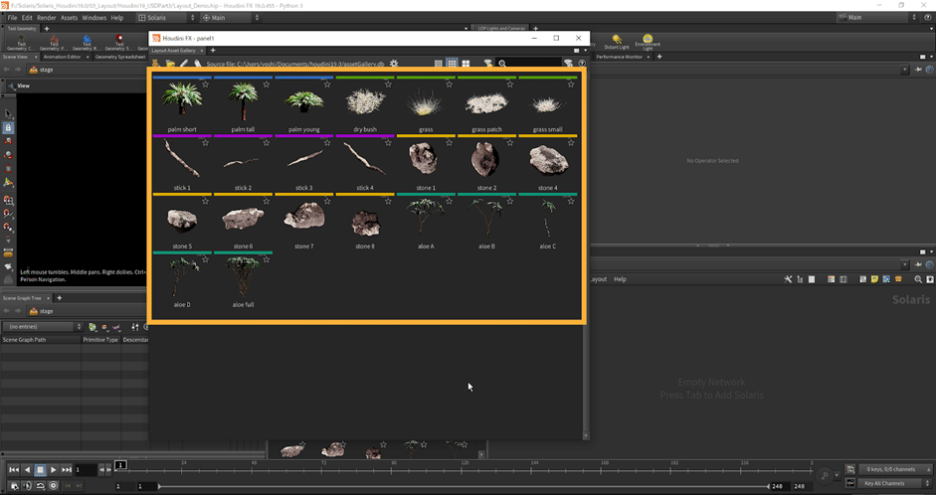This screenshot has height=495, width=936.
Task: Click the Test Geometry Shader Ball shelf icon
Action: (x=119, y=43)
